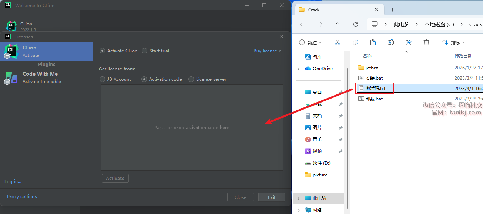Select JB Account as license source
This screenshot has height=214, width=483.
pyautogui.click(x=103, y=79)
